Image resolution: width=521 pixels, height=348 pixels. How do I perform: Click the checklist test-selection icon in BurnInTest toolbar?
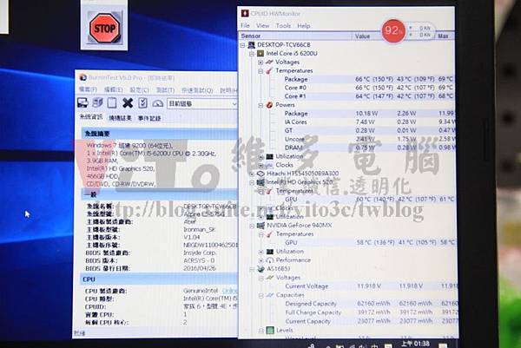click(x=143, y=103)
